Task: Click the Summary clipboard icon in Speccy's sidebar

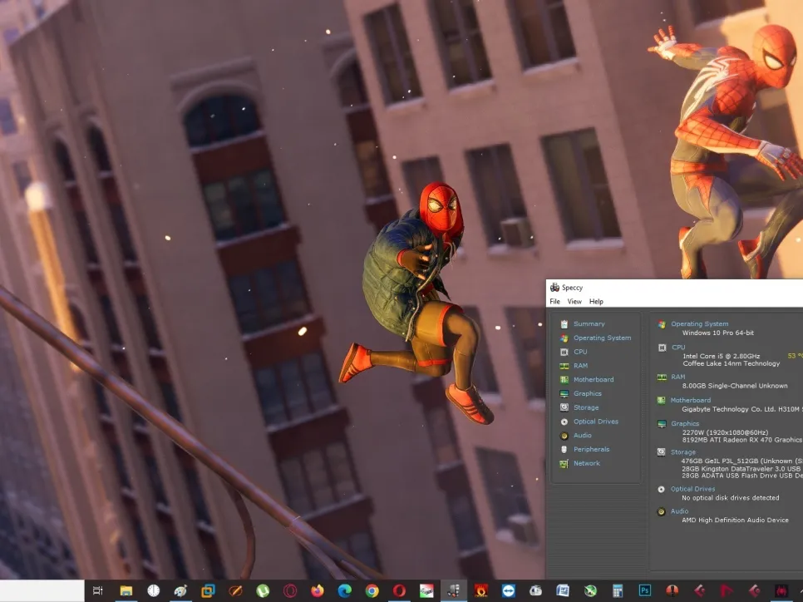Action: pos(564,324)
